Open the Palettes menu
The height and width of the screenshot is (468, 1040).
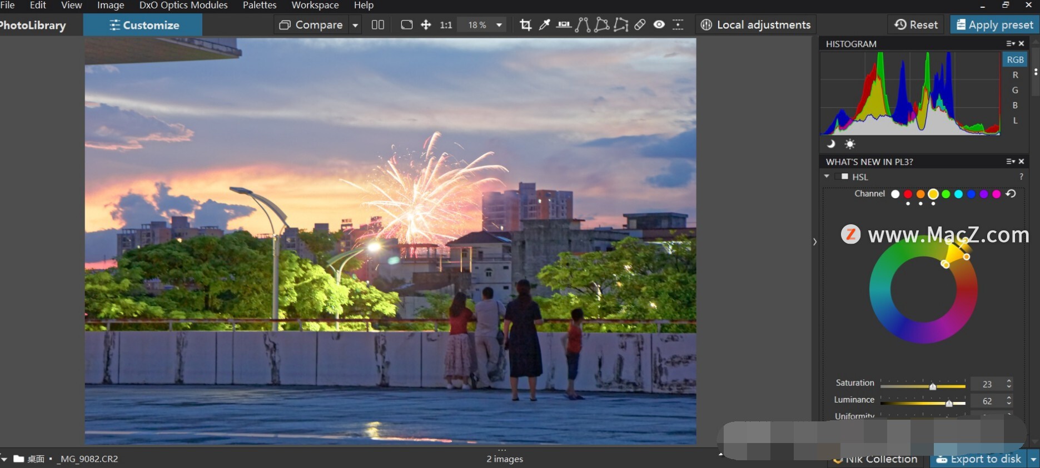point(260,5)
